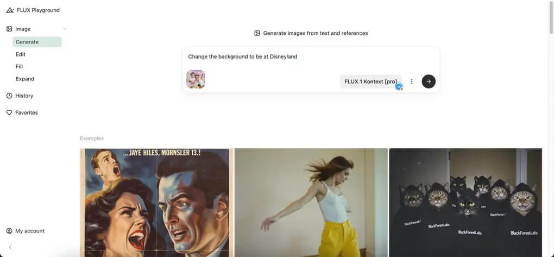Submit prompt with the arrow send button

click(429, 82)
